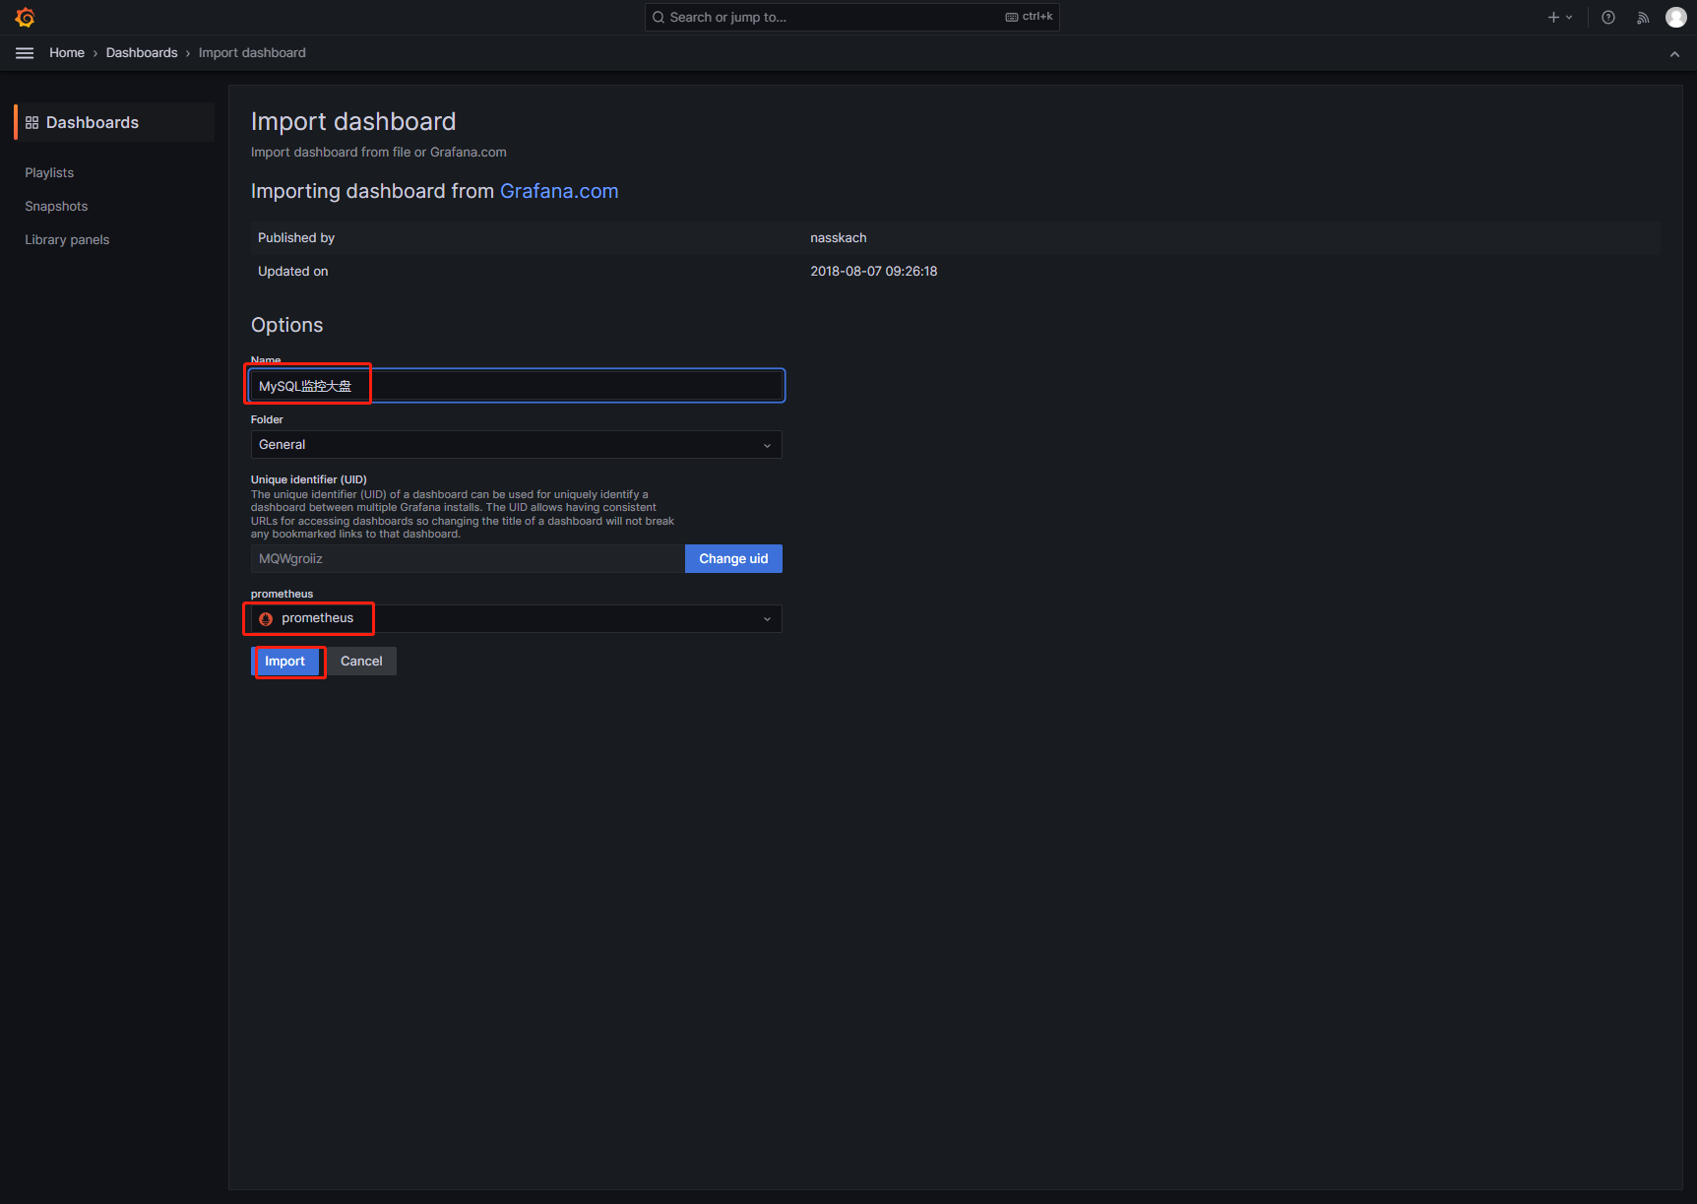
Task: Open the news feed icon
Action: click(1643, 18)
